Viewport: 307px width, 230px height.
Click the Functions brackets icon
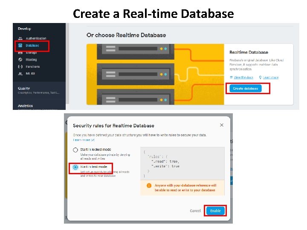click(20, 66)
